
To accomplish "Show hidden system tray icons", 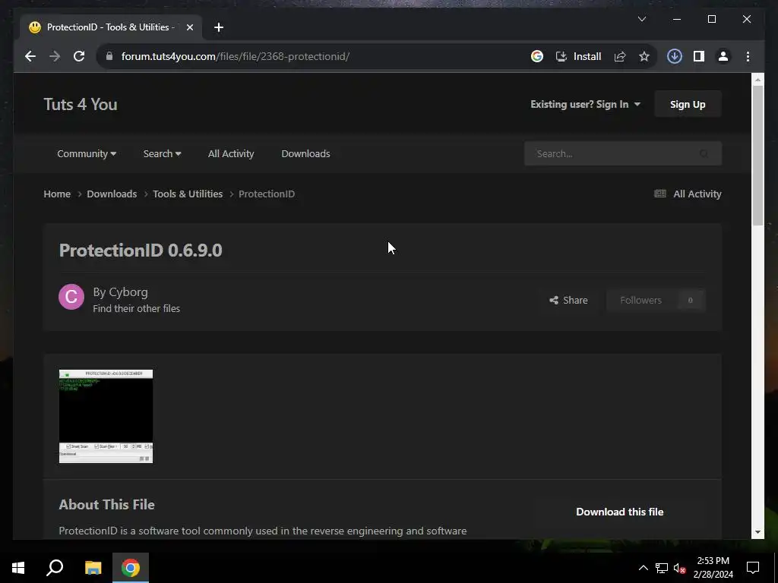I will pos(643,568).
